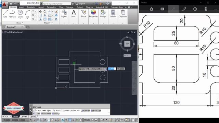Toggle Lineweight display in status bar
This screenshot has height=123, width=219.
pos(66,120)
